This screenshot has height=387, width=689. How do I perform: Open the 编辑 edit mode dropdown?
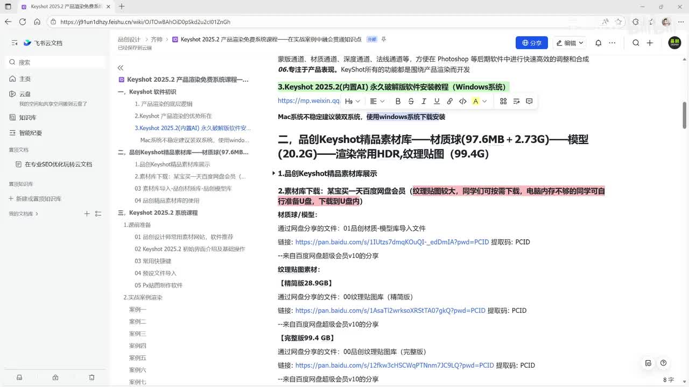pos(570,43)
